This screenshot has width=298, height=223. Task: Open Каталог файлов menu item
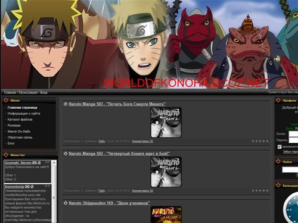[x=20, y=120]
